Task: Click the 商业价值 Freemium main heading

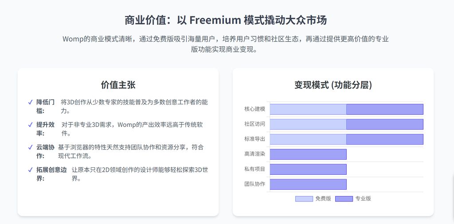Action: click(227, 20)
